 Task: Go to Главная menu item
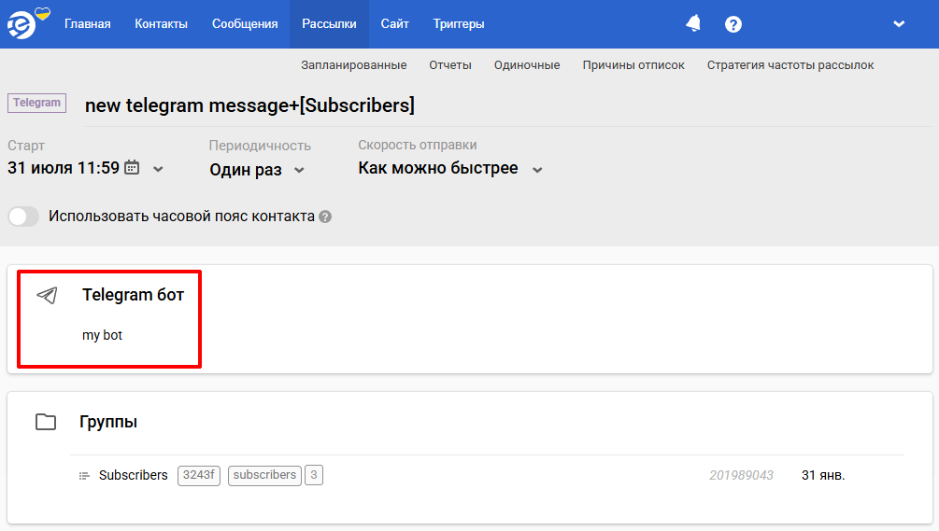(x=88, y=24)
